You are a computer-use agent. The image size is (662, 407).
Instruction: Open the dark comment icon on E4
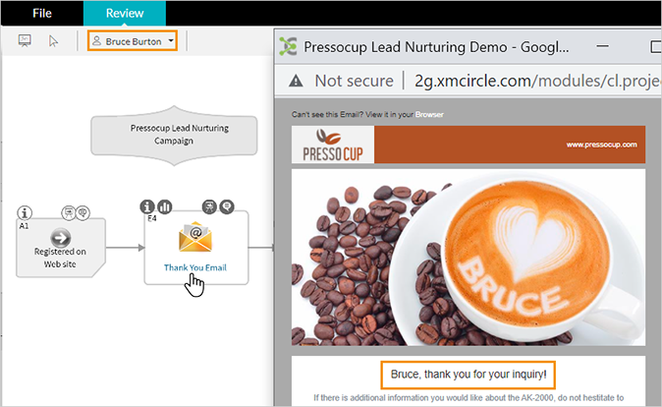(227, 206)
